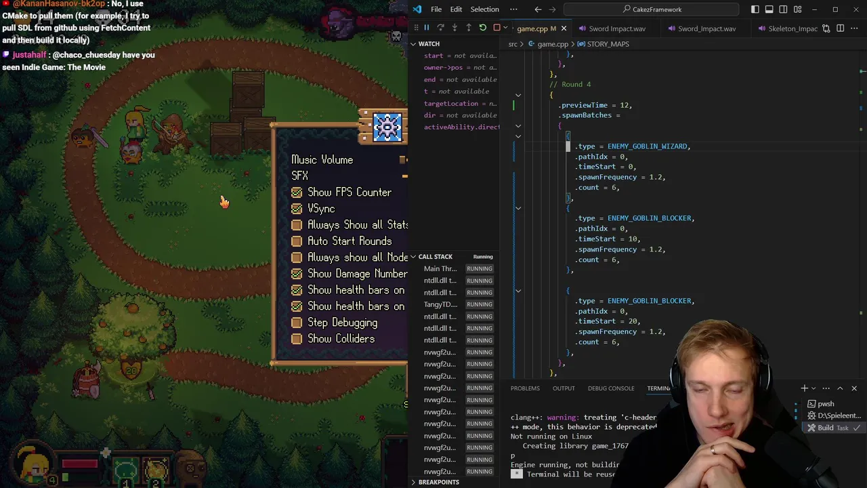Split the editor to the right

click(841, 28)
